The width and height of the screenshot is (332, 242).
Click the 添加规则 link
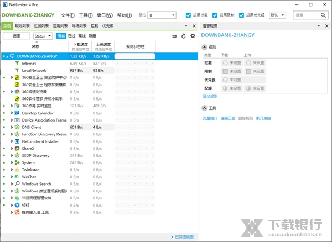point(210,97)
